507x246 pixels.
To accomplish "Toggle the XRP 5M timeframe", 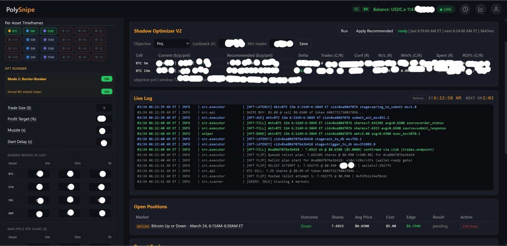I will pyautogui.click(x=31, y=57).
